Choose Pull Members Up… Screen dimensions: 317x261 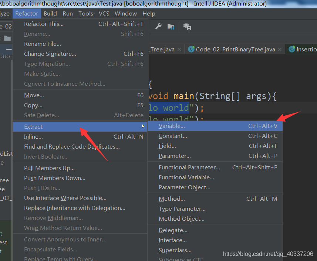coord(81,168)
